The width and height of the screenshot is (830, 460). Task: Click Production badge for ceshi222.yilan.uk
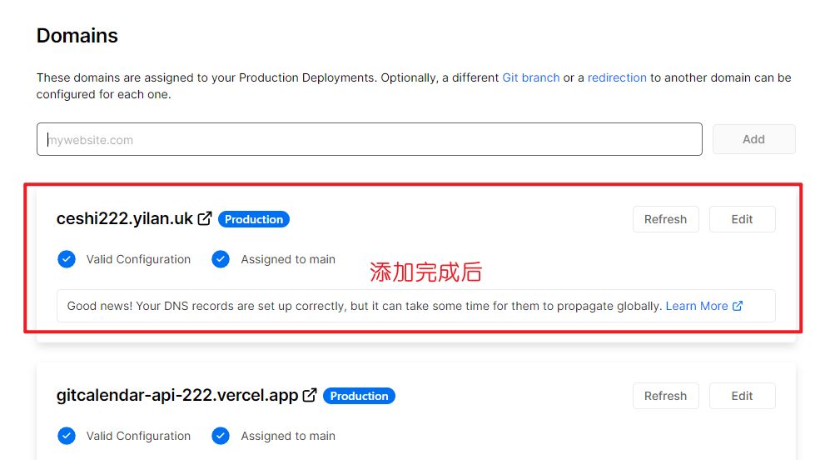[x=254, y=219]
